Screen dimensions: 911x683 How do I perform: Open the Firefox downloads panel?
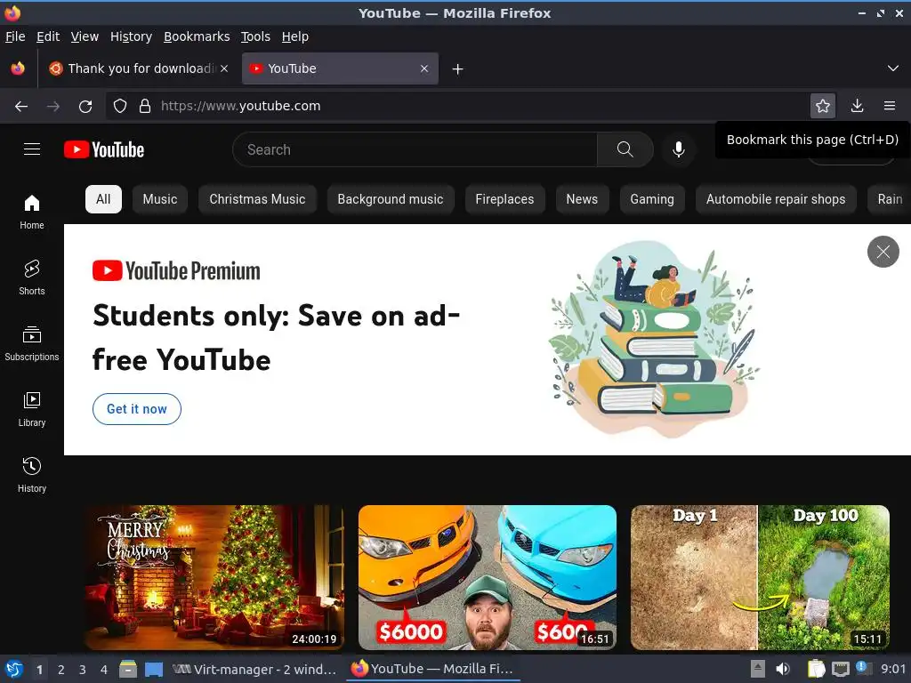(857, 106)
